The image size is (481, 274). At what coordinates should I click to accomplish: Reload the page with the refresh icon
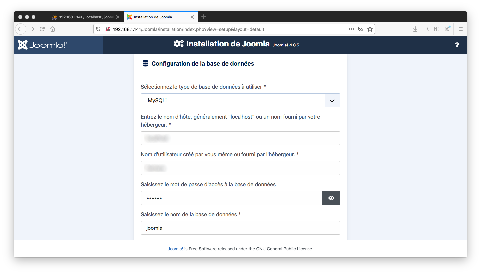(x=42, y=29)
